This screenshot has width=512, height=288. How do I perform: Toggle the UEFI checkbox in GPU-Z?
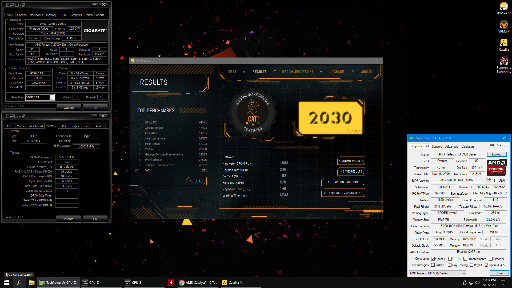click(x=496, y=181)
